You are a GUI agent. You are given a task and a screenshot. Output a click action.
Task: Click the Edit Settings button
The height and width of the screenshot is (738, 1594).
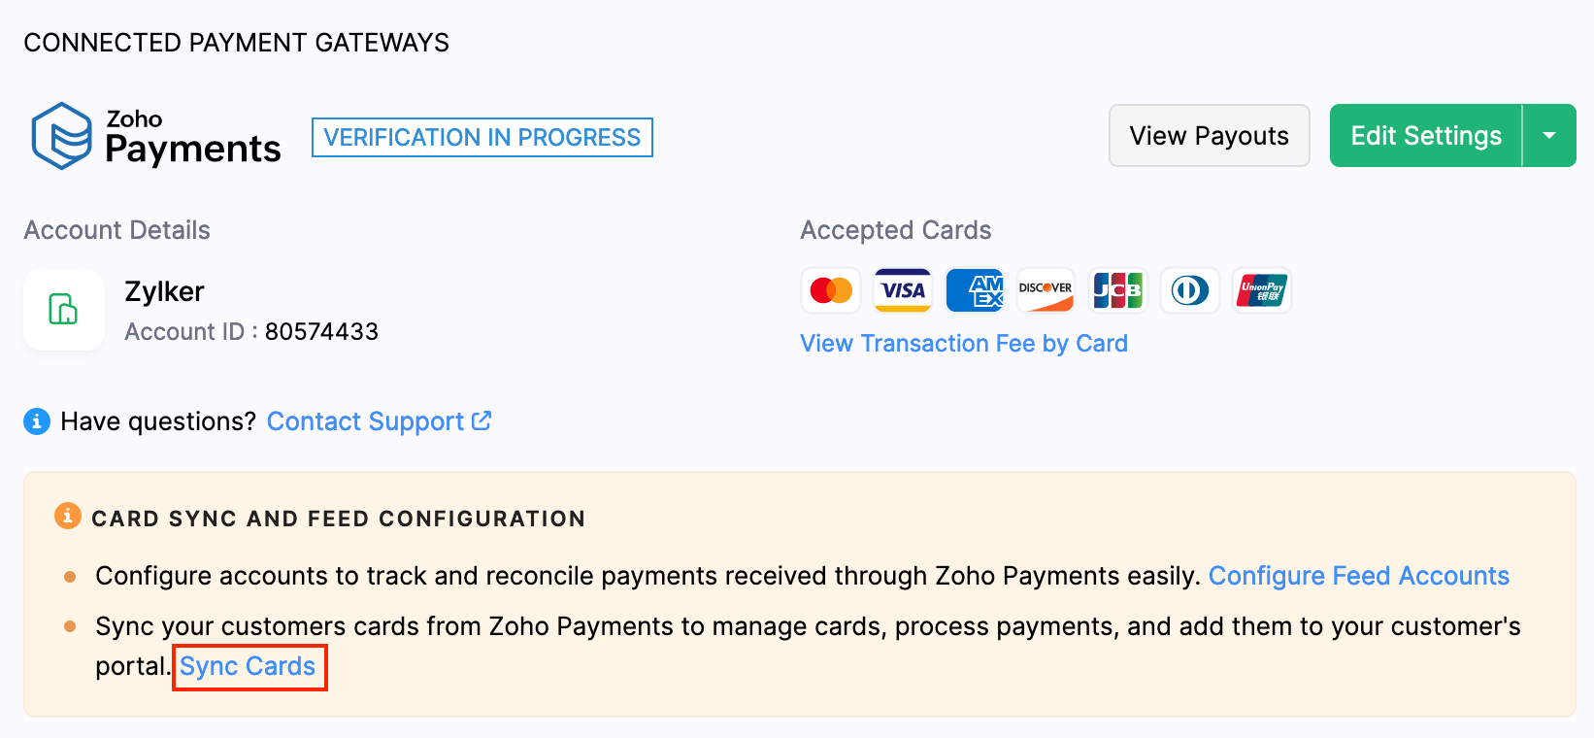pos(1425,136)
